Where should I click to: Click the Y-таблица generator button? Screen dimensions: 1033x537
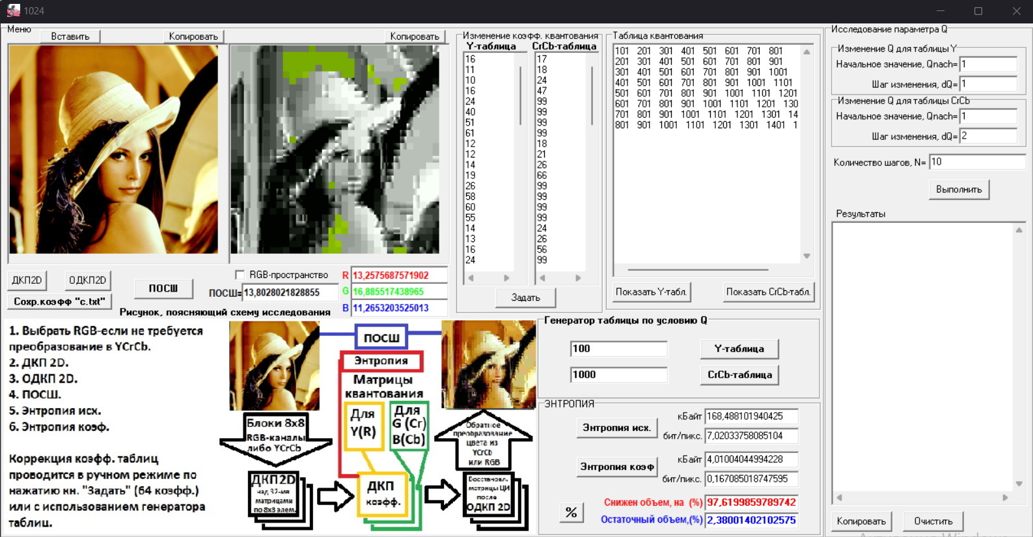point(739,349)
